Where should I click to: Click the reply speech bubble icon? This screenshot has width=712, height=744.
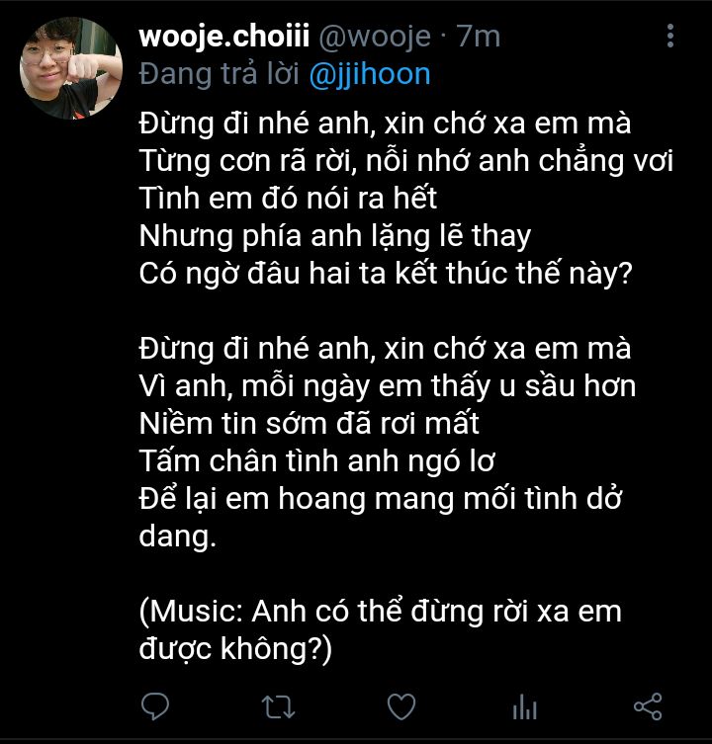pos(155,707)
